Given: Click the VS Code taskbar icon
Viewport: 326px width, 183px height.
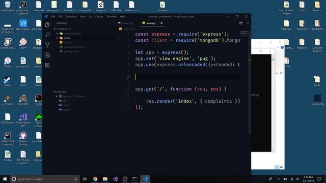Looking at the screenshot, I should point(145,179).
